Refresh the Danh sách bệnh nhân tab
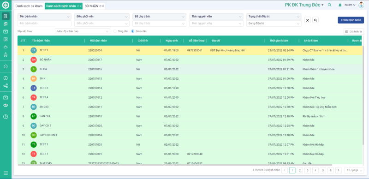Viewport: 369px width, 179px height. pyautogui.click(x=78, y=6)
